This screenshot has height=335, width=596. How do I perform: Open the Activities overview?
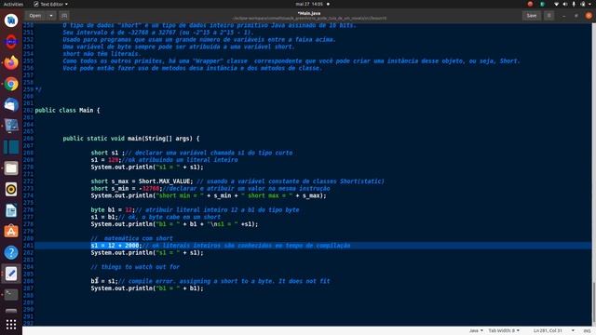[x=13, y=4]
